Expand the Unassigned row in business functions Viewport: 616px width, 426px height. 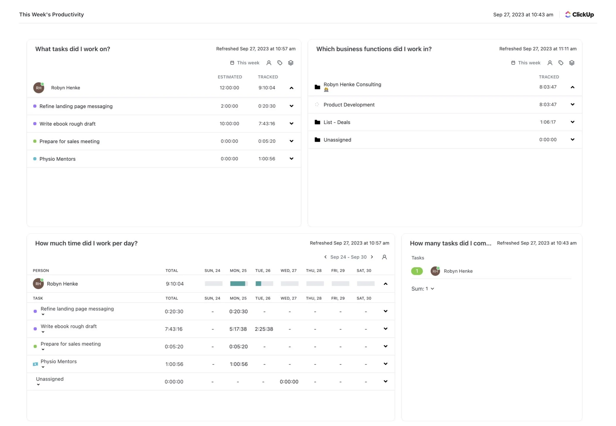pos(573,140)
